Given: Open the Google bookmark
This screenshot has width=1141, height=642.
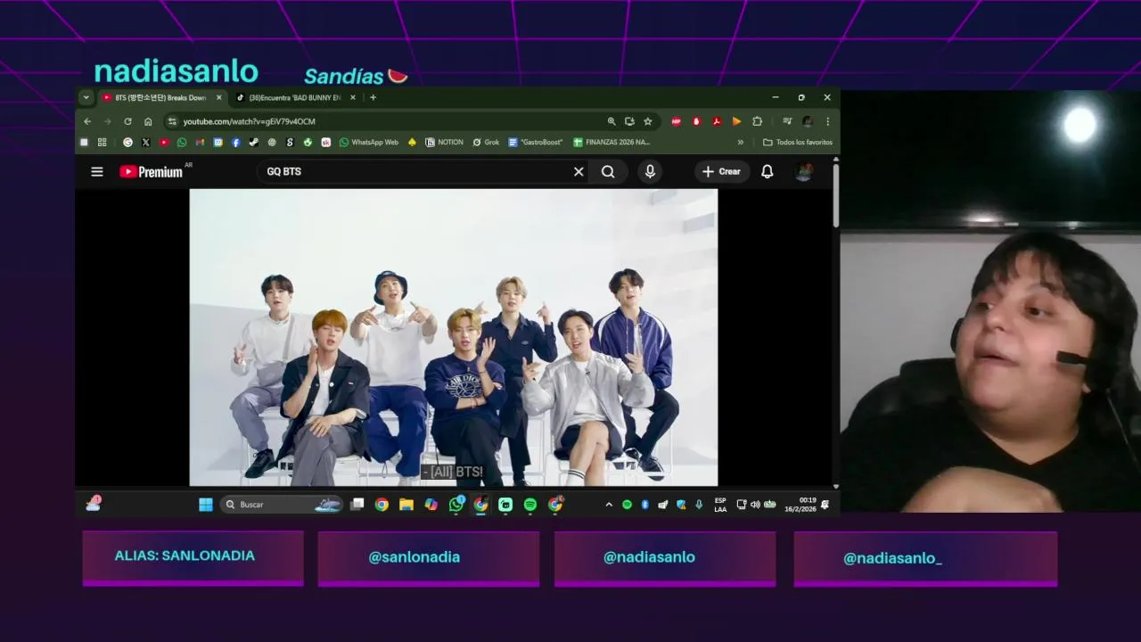Looking at the screenshot, I should pos(127,142).
